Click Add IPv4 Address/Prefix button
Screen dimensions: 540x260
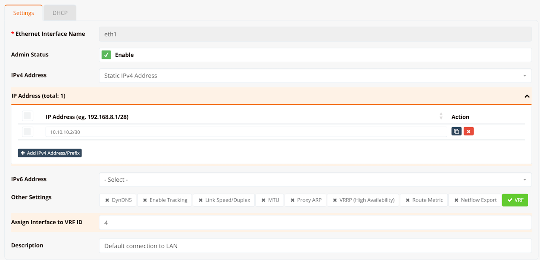coord(50,153)
